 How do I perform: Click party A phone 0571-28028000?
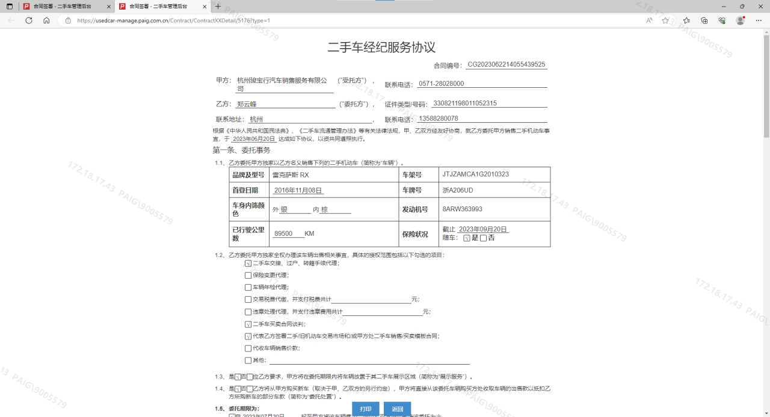click(441, 84)
